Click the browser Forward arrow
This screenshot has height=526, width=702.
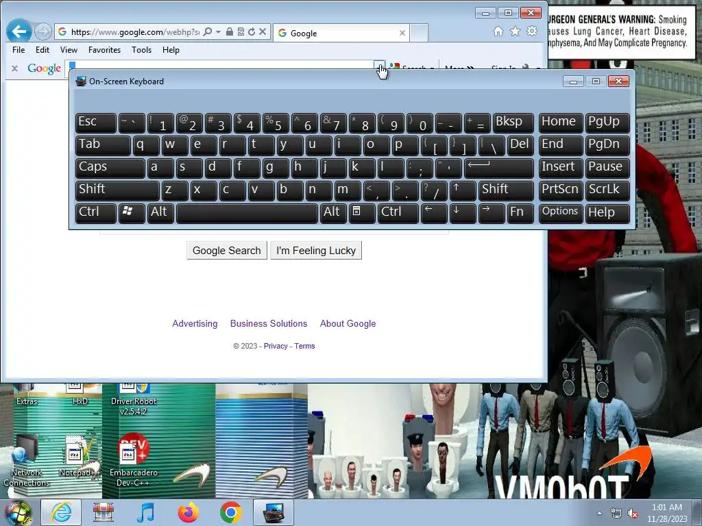[x=43, y=32]
